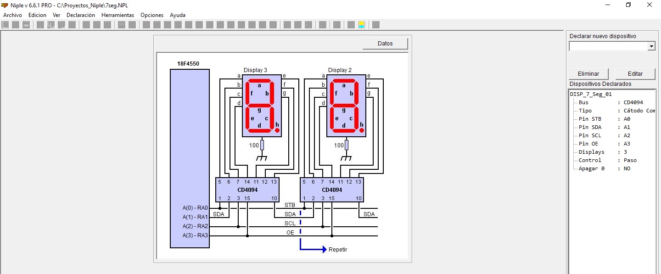
Task: Open the Archivo menu
Action: click(x=12, y=15)
